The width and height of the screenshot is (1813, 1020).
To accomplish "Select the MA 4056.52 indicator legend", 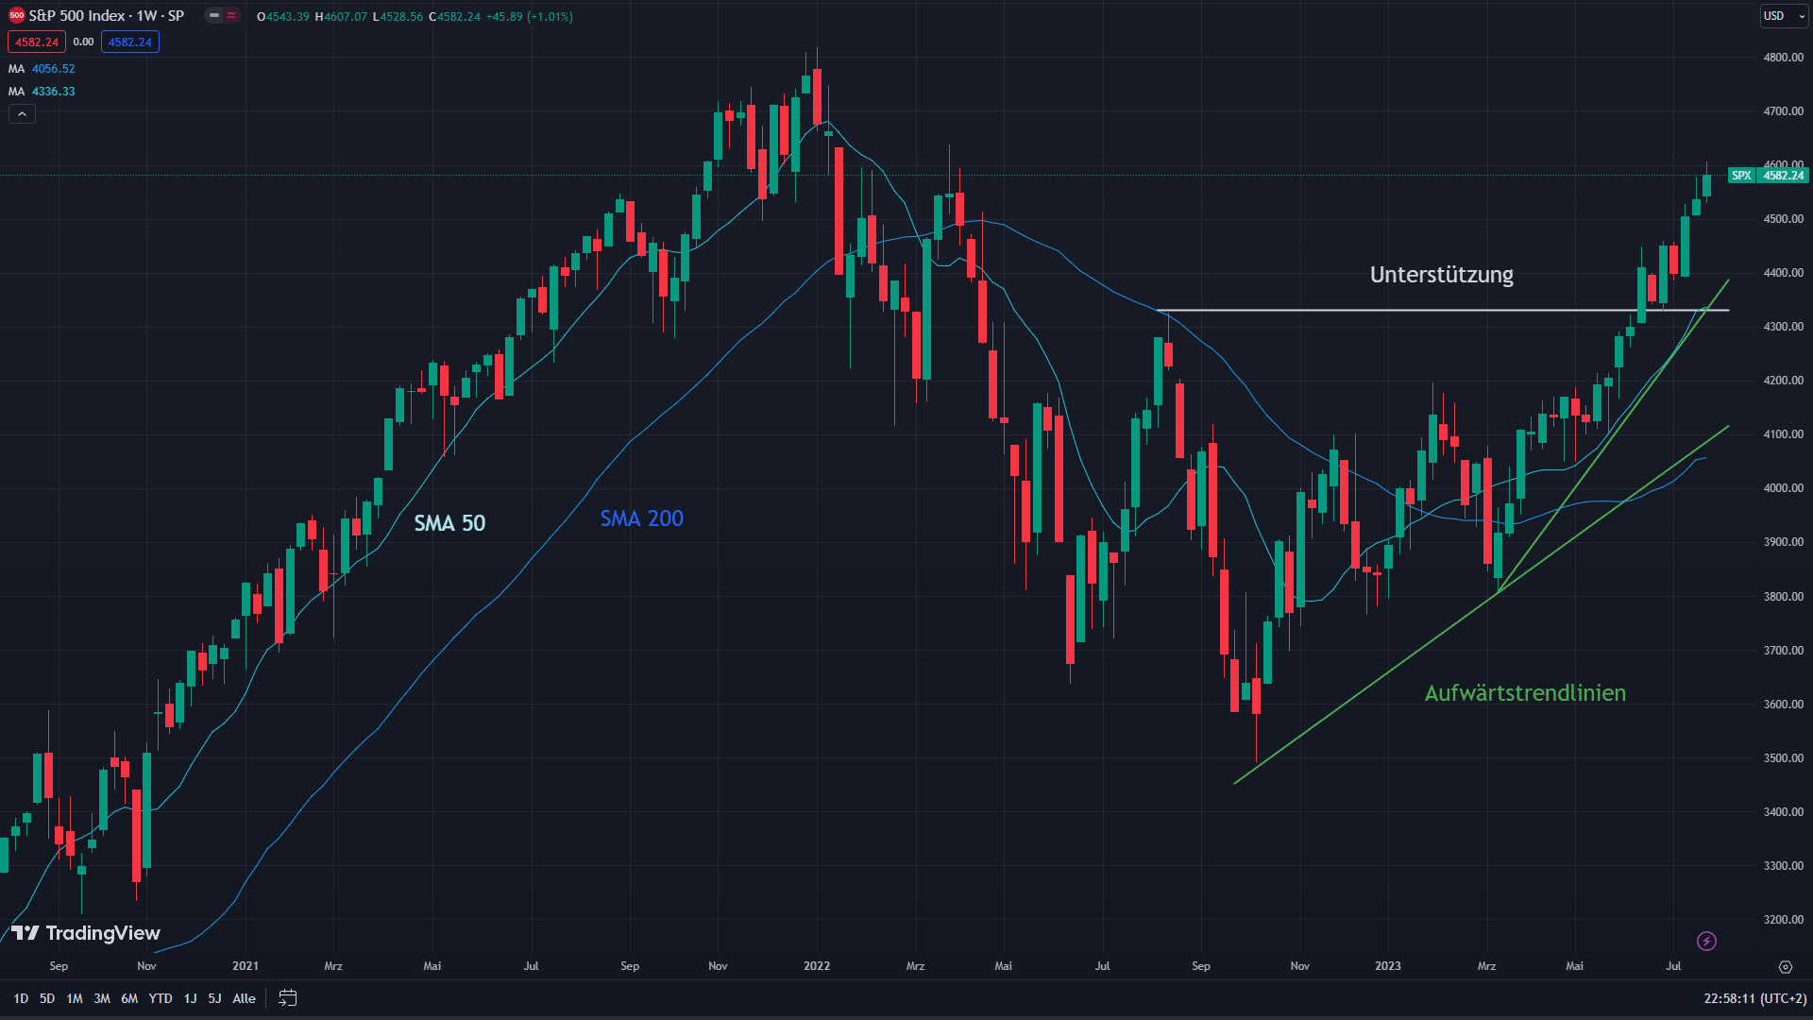I will click(x=42, y=69).
